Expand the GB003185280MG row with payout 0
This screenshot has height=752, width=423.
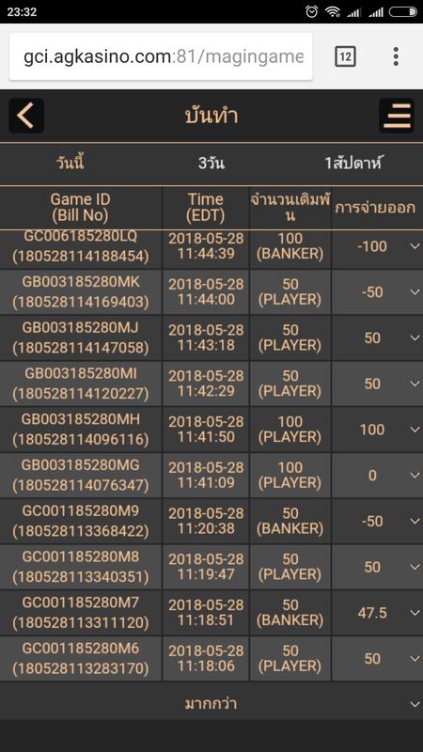(x=415, y=476)
